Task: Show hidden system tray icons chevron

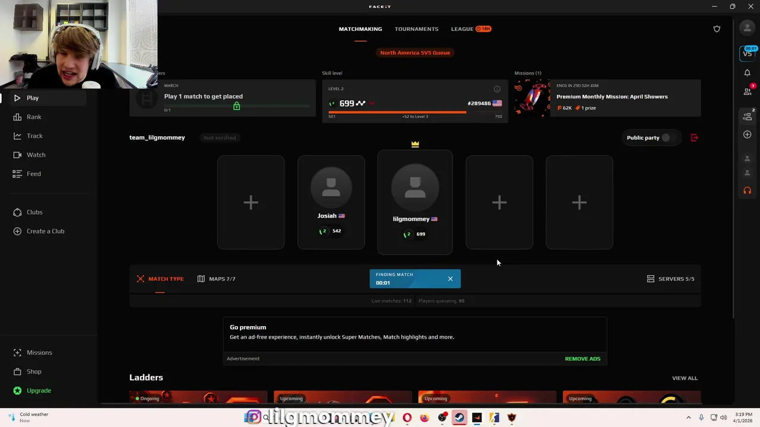Action: [x=689, y=418]
